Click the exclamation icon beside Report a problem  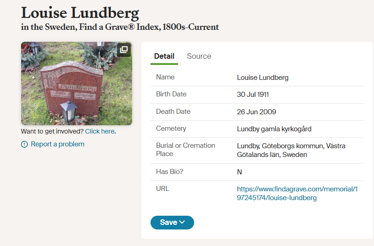(25, 145)
